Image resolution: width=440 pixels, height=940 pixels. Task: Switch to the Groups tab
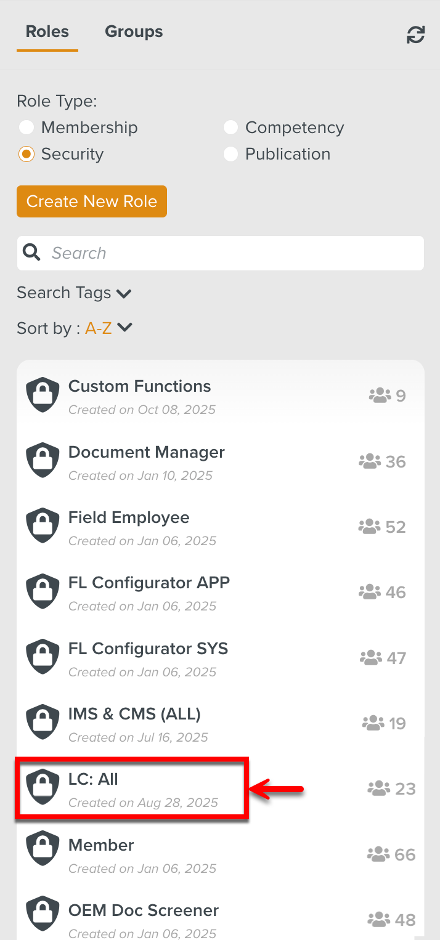point(134,31)
